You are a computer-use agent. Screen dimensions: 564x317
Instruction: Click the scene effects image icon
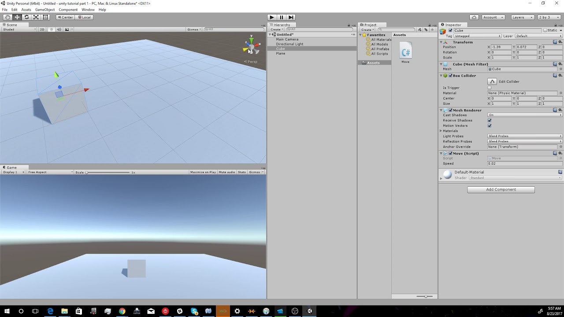click(x=67, y=29)
